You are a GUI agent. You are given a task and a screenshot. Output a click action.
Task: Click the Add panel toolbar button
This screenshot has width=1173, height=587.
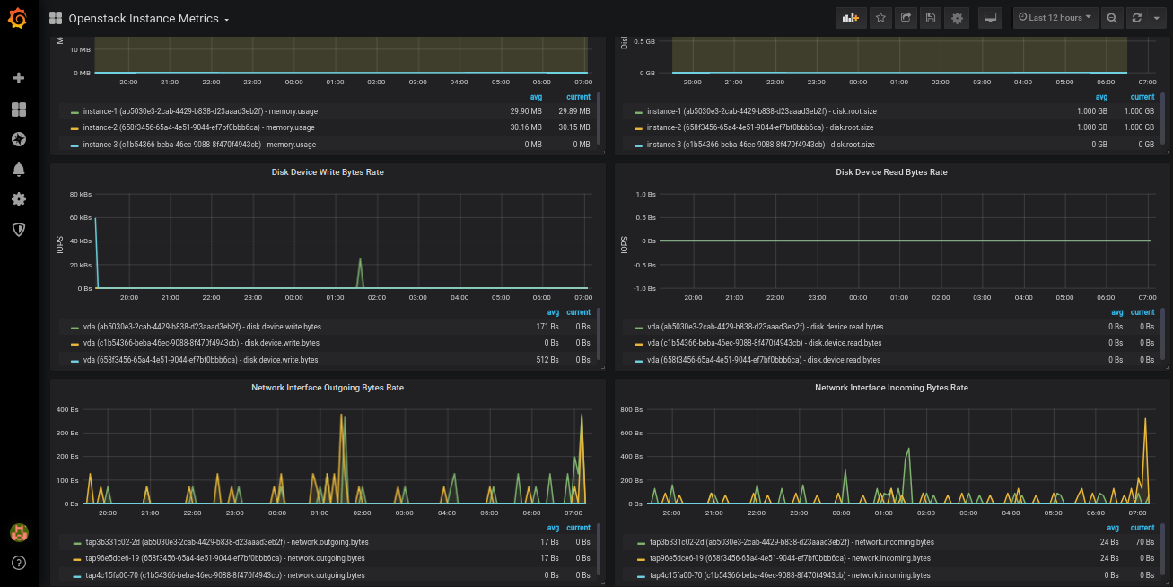click(x=850, y=18)
